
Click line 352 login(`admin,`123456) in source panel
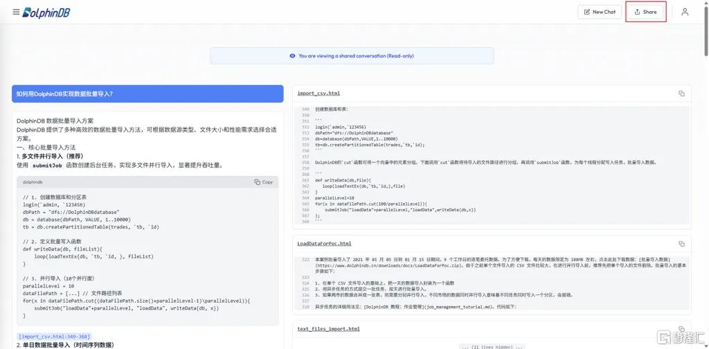point(341,127)
